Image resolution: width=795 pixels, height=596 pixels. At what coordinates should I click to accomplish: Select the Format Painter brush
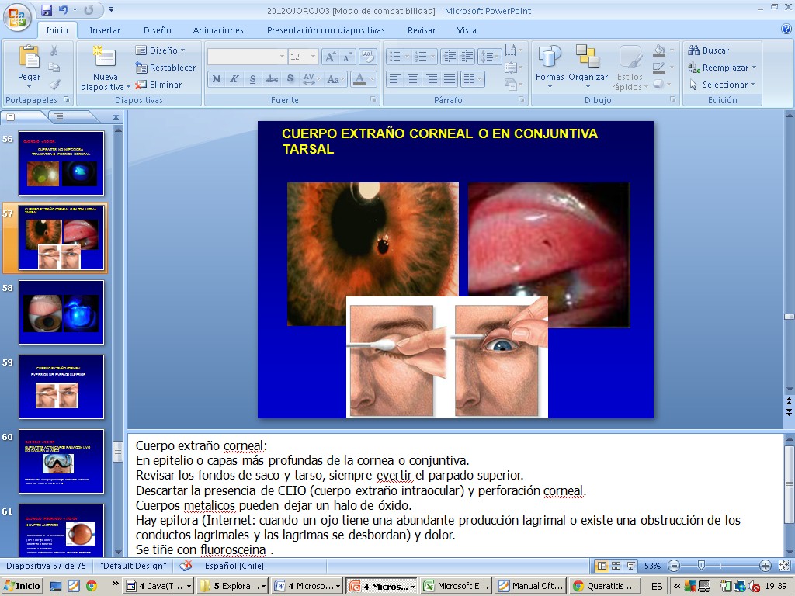tap(54, 85)
